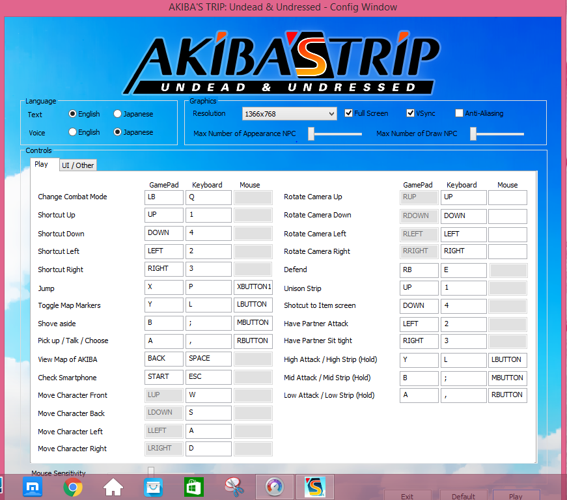
Task: Click the GamePad field for Shotcut to Item screen
Action: coord(419,306)
